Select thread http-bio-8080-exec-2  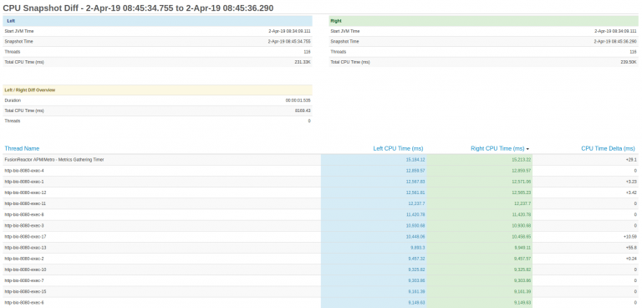point(24,259)
